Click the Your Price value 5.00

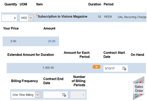[13, 41]
